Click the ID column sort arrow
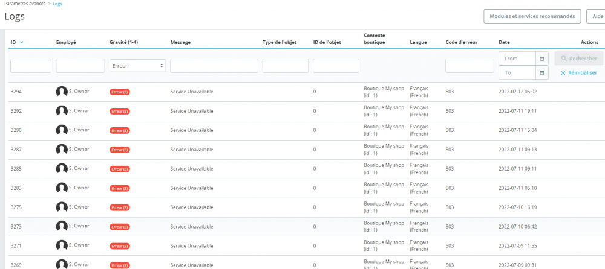This screenshot has width=605, height=269. (x=21, y=42)
